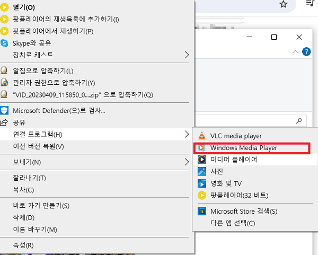Click the 영화 및 TV app icon
The height and width of the screenshot is (255, 318).
pos(202,183)
